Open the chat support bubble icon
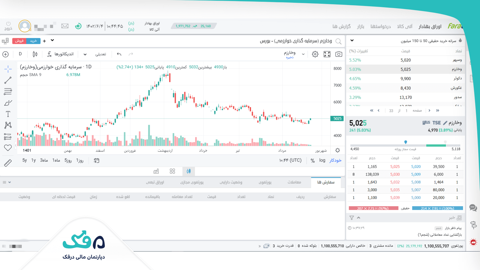 tap(473, 208)
